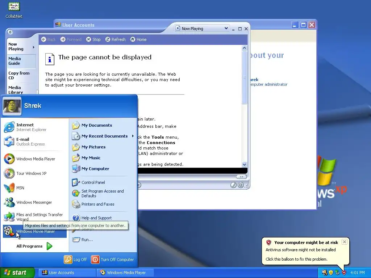Close the antivirus warning balloon

coord(345,242)
